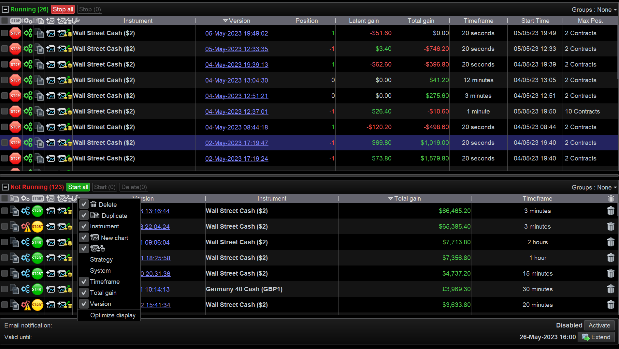Collapse the Running section
619x349 pixels.
5,10
